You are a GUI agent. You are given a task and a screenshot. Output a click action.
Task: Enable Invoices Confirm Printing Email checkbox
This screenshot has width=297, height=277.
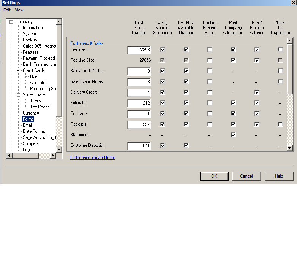(x=210, y=50)
